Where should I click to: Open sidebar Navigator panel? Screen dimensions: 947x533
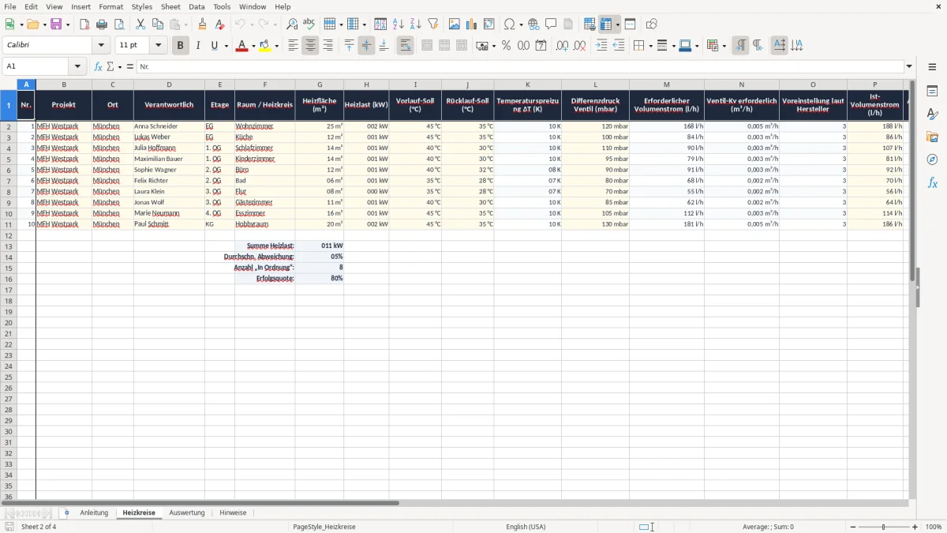click(932, 160)
